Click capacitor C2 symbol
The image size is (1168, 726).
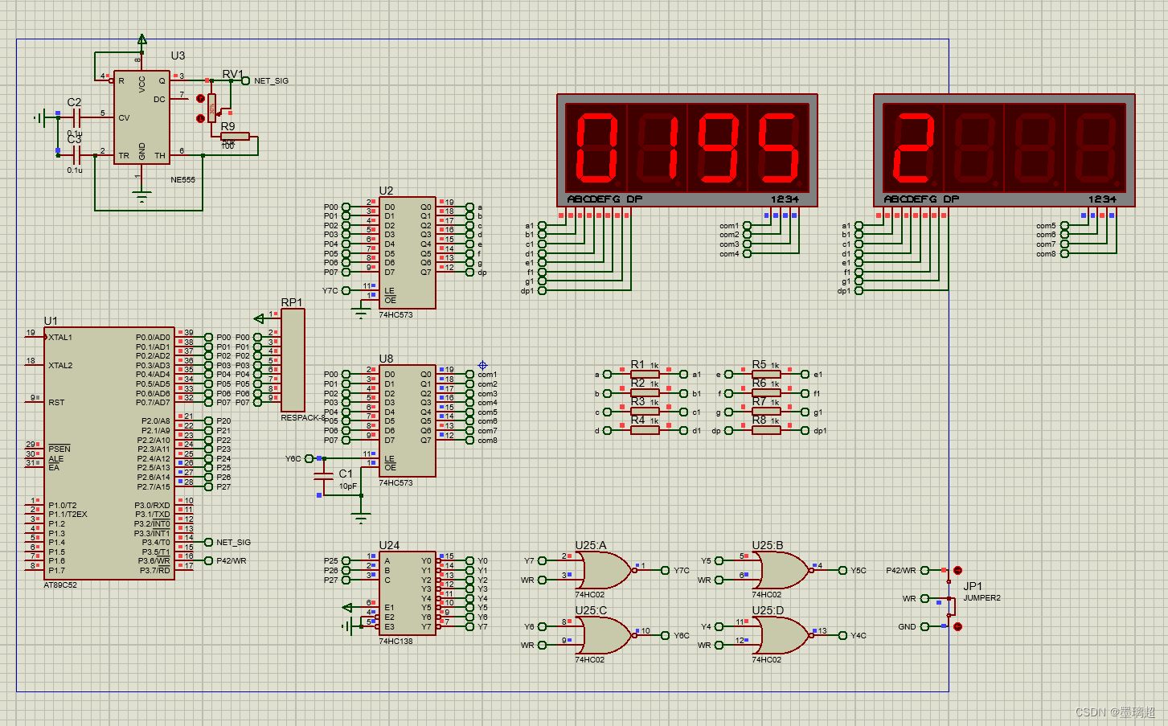(x=75, y=117)
